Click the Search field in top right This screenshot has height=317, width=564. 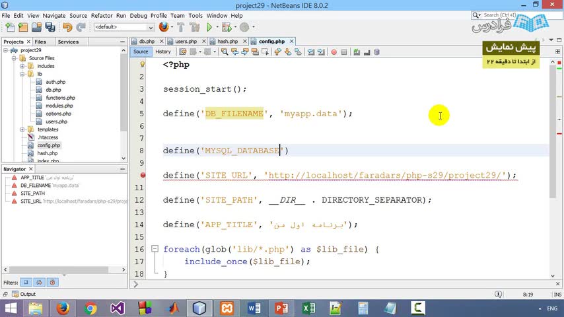point(516,15)
